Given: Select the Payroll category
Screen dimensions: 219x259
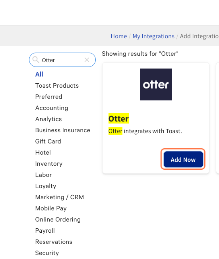Looking at the screenshot, I should [x=45, y=231].
